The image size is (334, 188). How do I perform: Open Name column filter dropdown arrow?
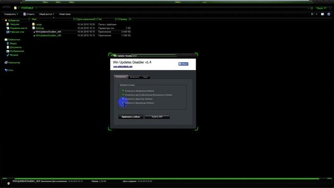coord(75,19)
